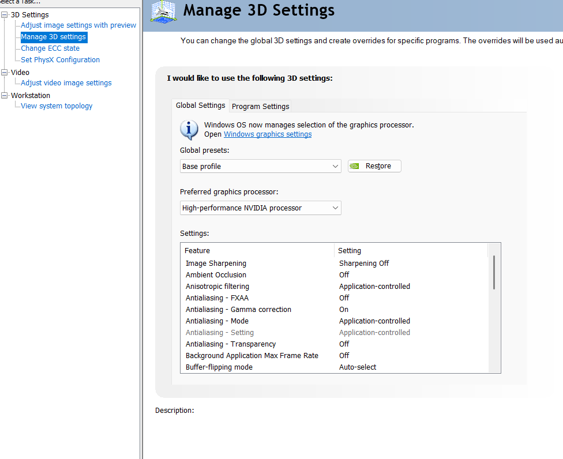Switch to the Program Settings tab
This screenshot has height=459, width=563.
[x=260, y=106]
